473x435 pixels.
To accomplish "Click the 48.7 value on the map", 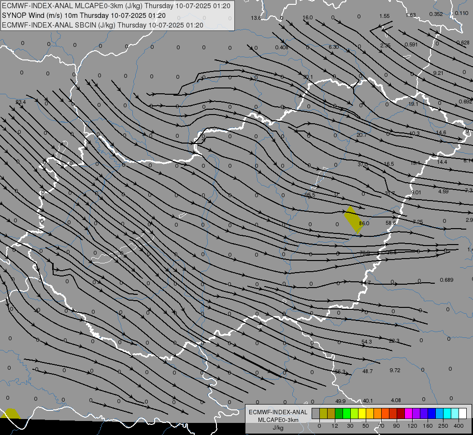I will click(x=367, y=371).
